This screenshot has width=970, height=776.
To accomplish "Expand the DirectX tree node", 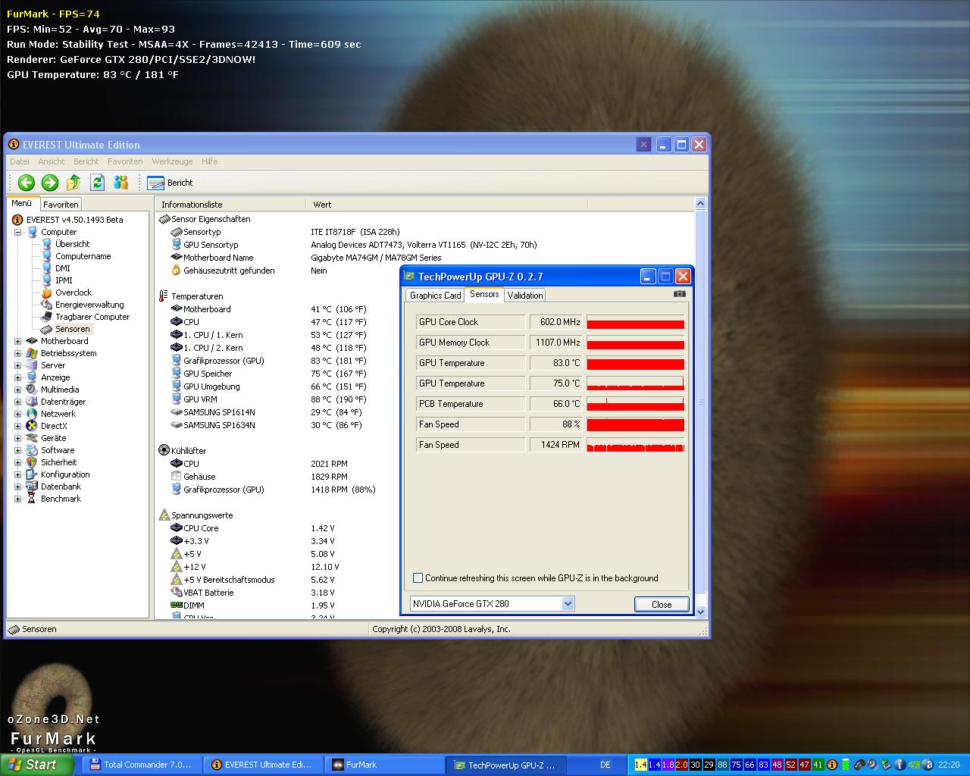I will coord(17,426).
